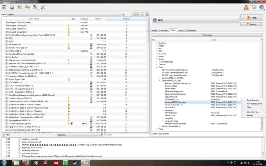266x166 pixels.
Task: Switch to the Plugins tab
Action: coord(155,31)
